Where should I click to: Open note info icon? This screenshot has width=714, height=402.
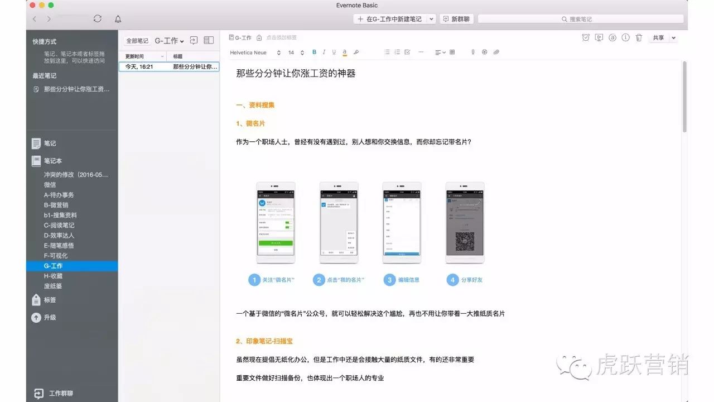pos(625,37)
